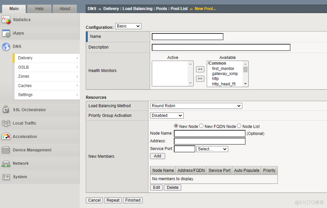Select the New Node radio button
This screenshot has height=208, width=327.
[176, 126]
